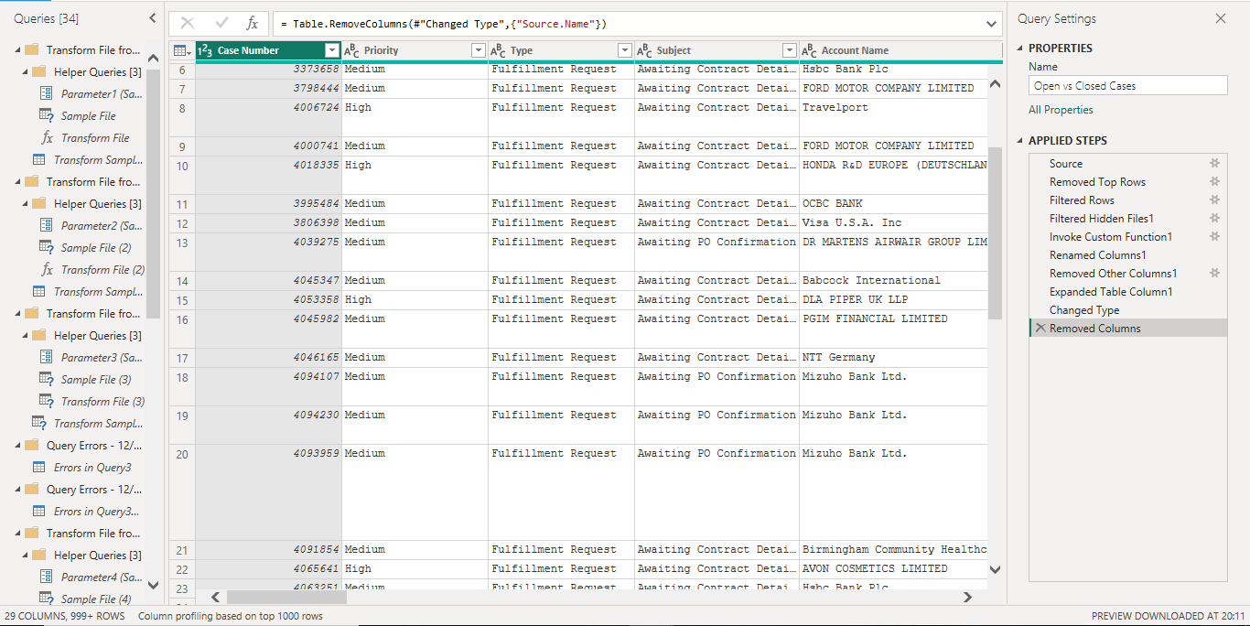Select the Parameter1 query icon
Screen dimensions: 1250x626
46,94
